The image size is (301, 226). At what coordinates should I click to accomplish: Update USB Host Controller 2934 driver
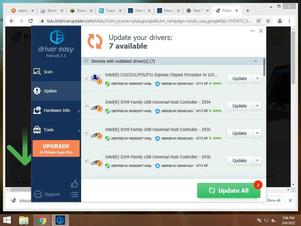(x=240, y=106)
